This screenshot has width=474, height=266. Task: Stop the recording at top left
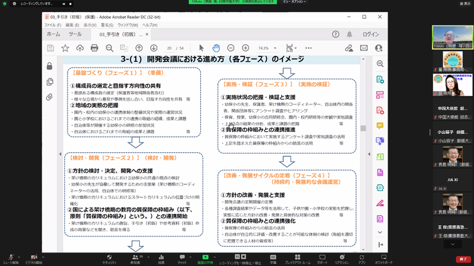pyautogui.click(x=70, y=4)
